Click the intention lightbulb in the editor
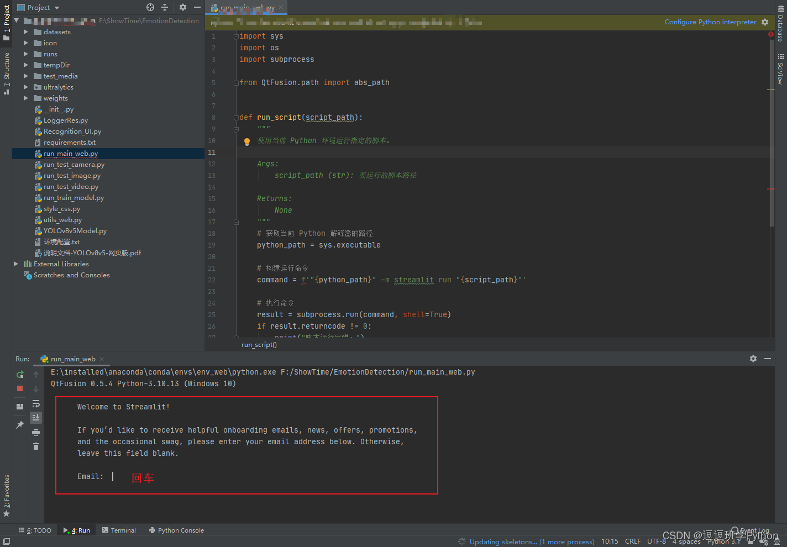Viewport: 787px width, 547px height. click(x=247, y=141)
